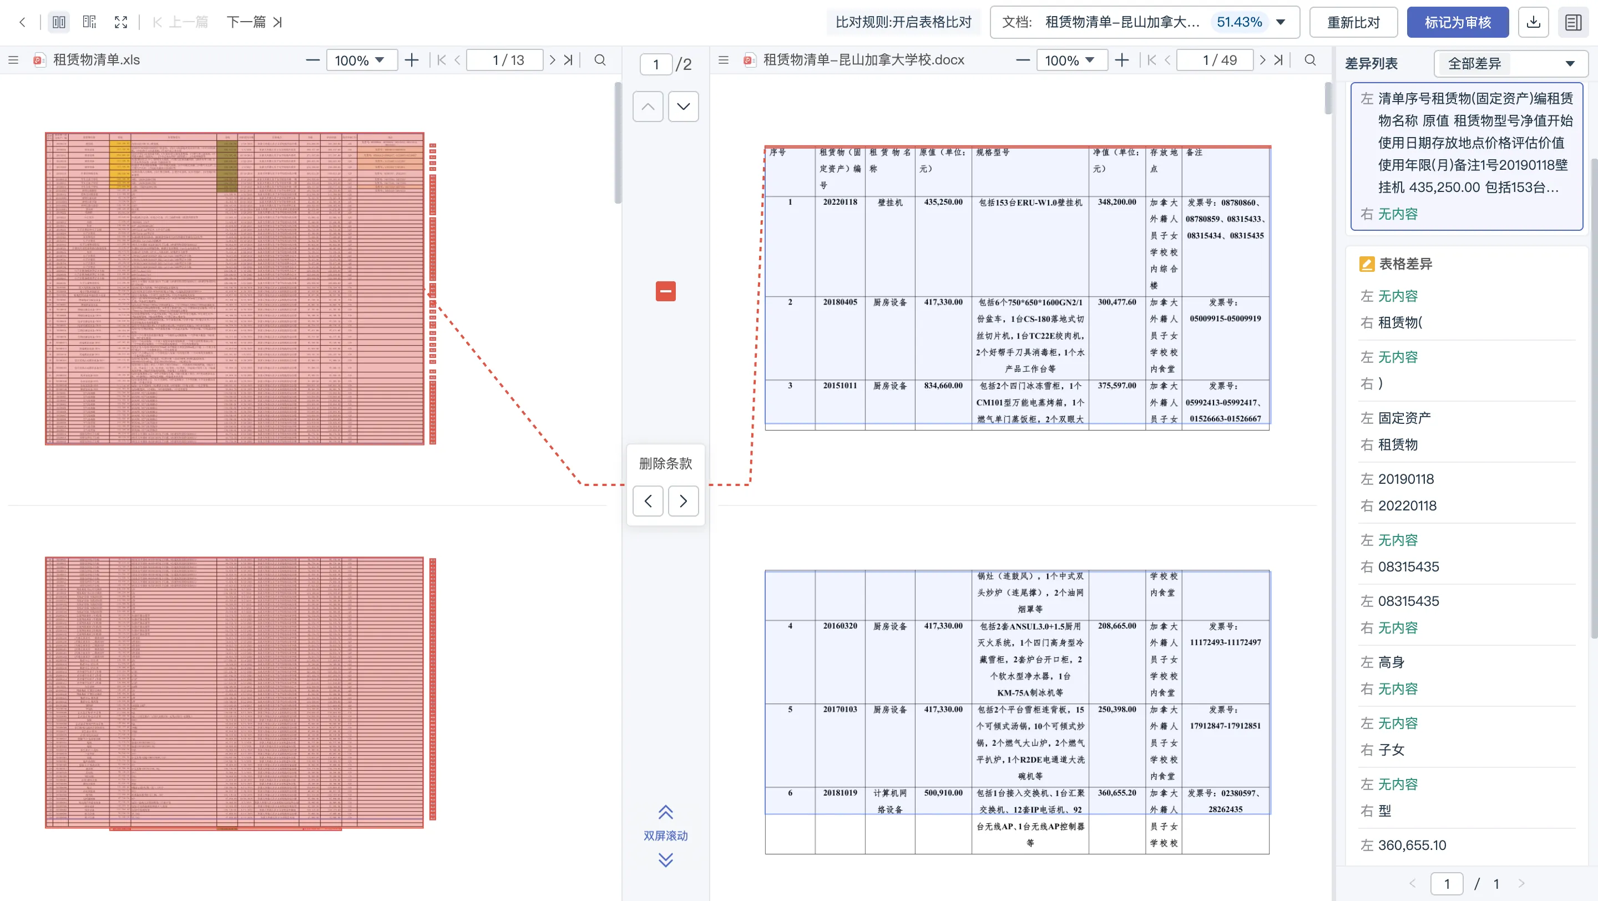Click the right arrow under 删除条款
This screenshot has width=1598, height=901.
click(x=683, y=501)
